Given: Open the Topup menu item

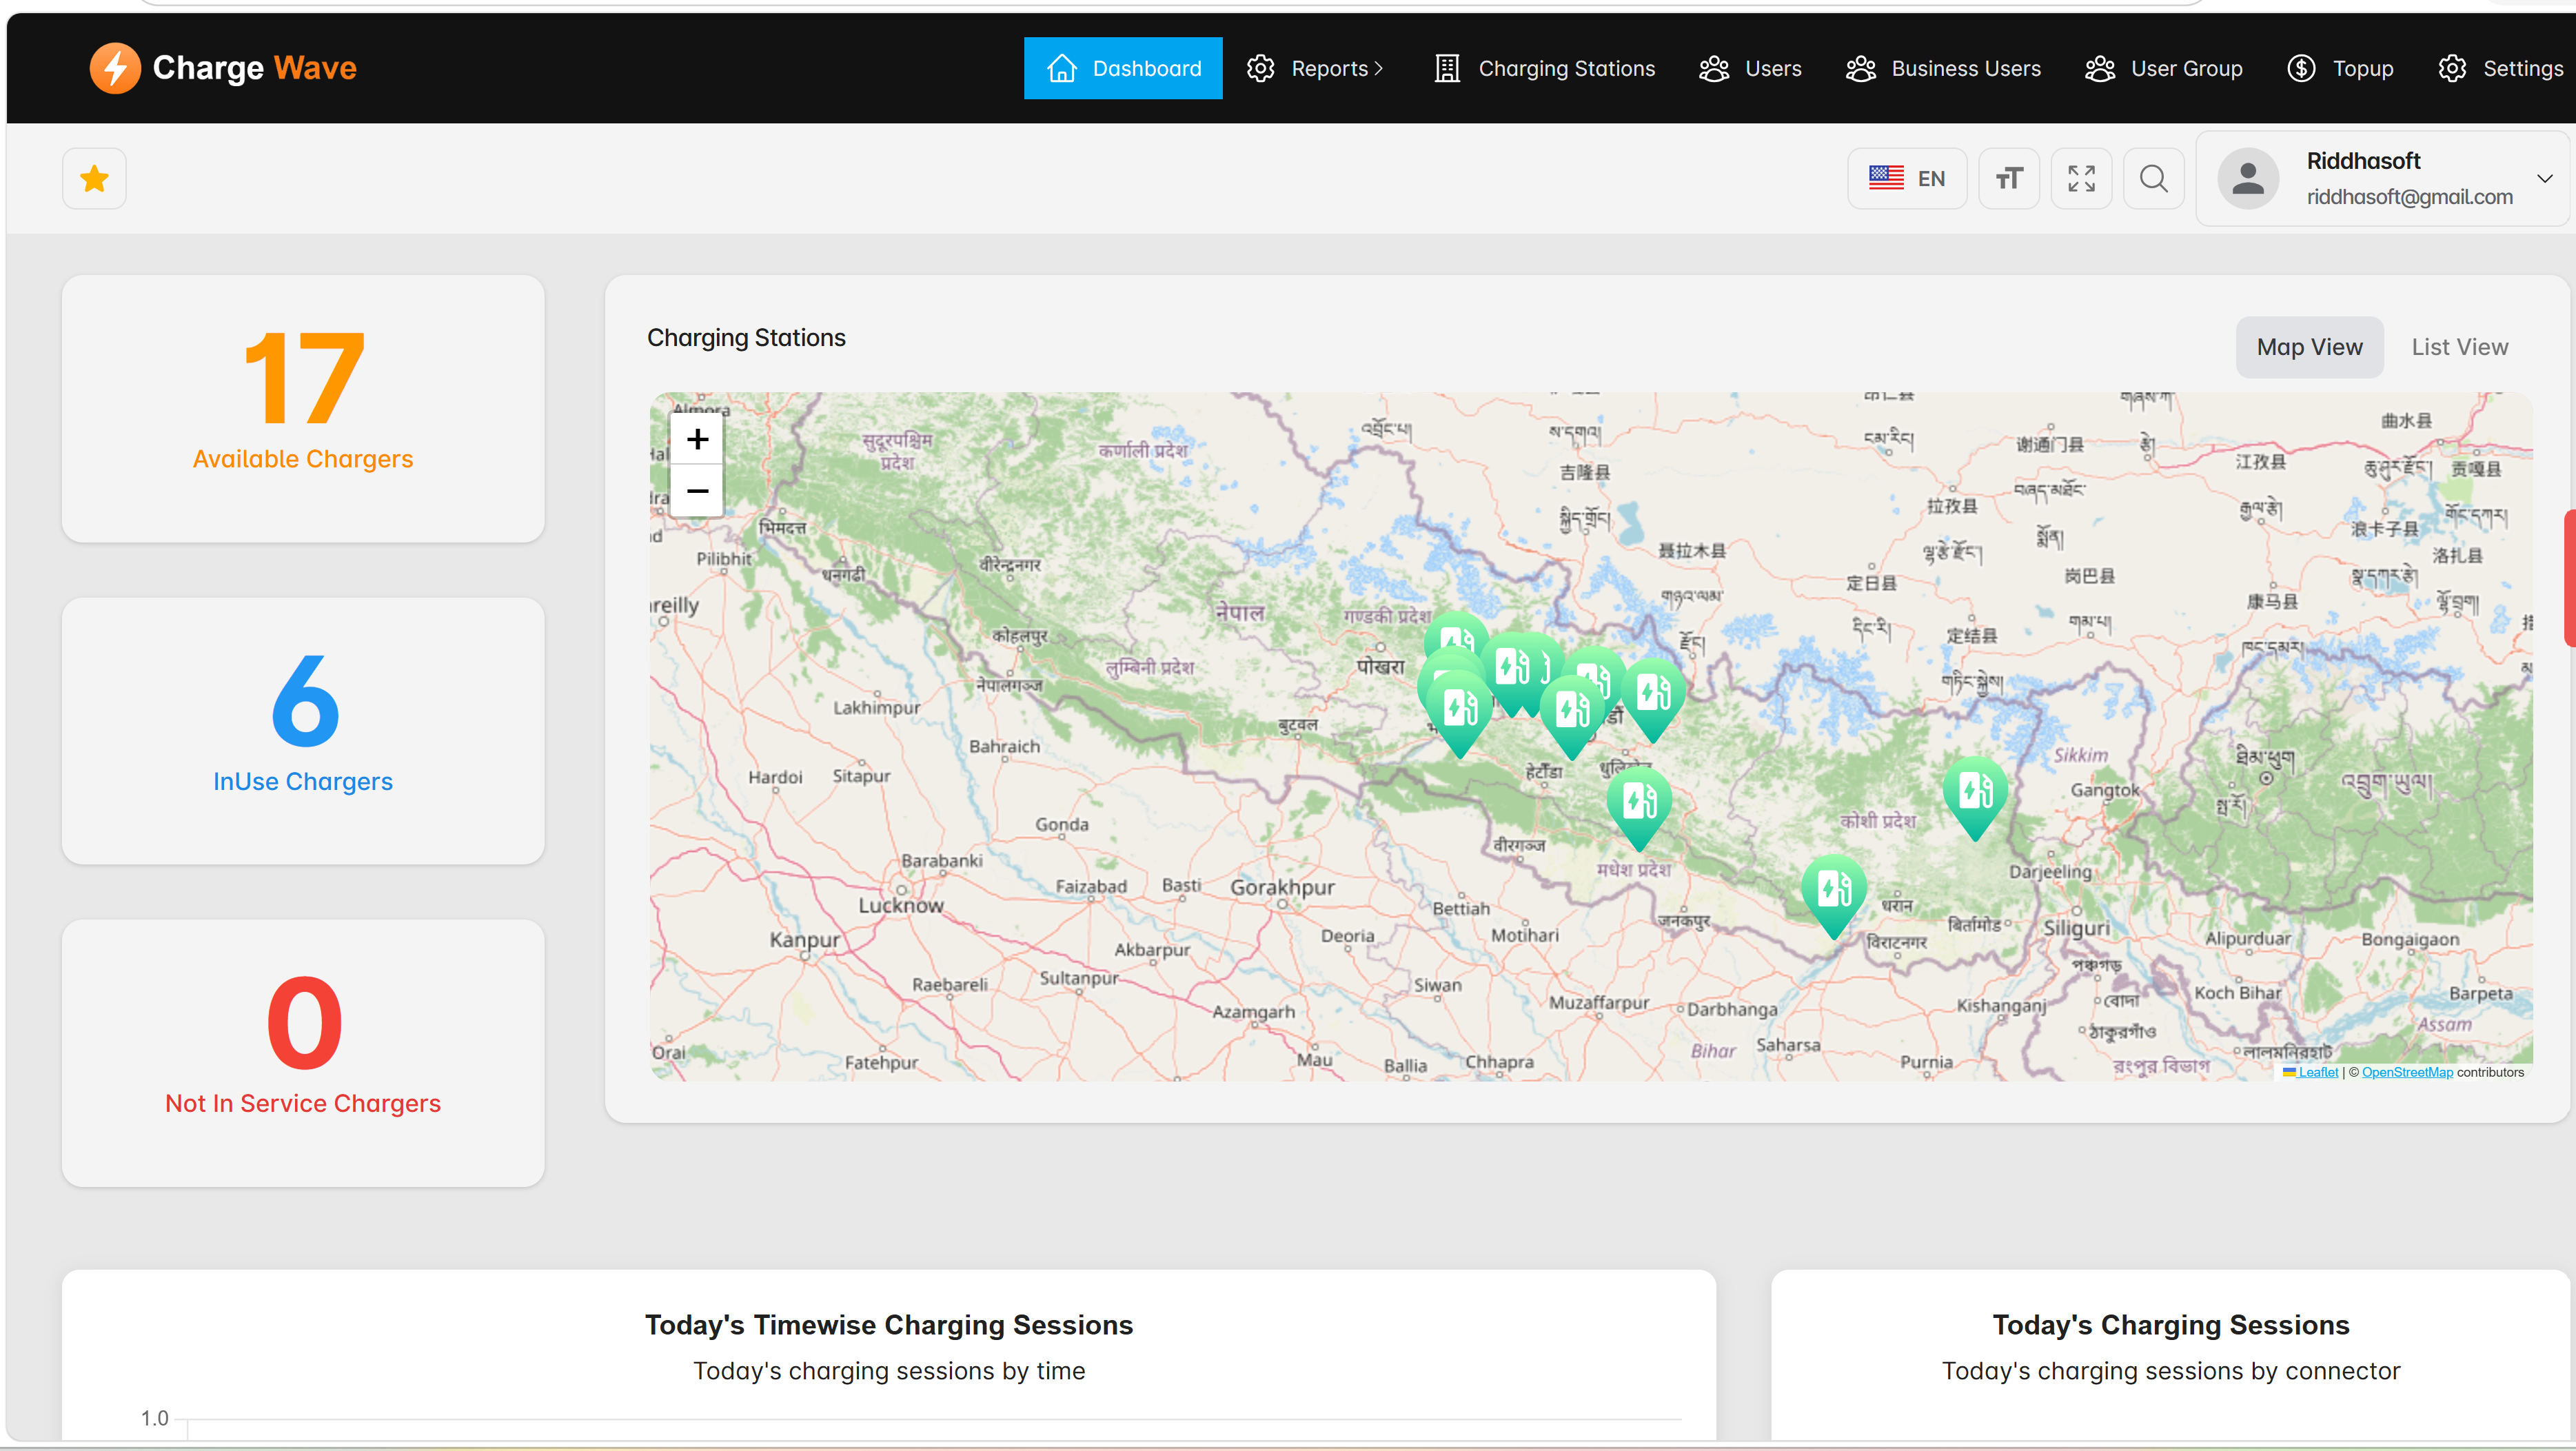Looking at the screenshot, I should [x=2340, y=68].
